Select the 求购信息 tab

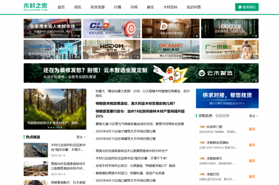205,116
